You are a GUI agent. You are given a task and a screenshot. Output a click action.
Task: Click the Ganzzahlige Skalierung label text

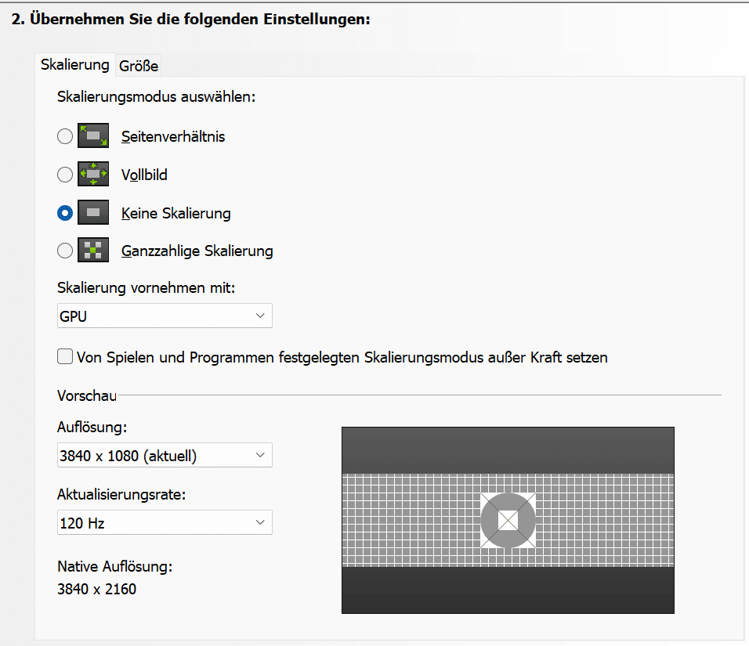click(x=197, y=251)
